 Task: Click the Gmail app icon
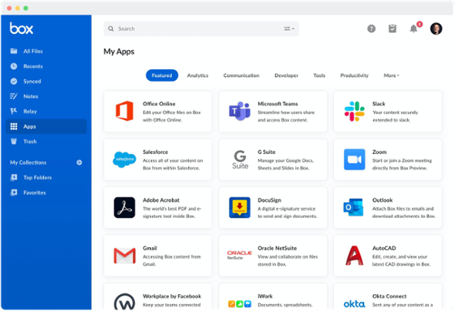[x=124, y=256]
